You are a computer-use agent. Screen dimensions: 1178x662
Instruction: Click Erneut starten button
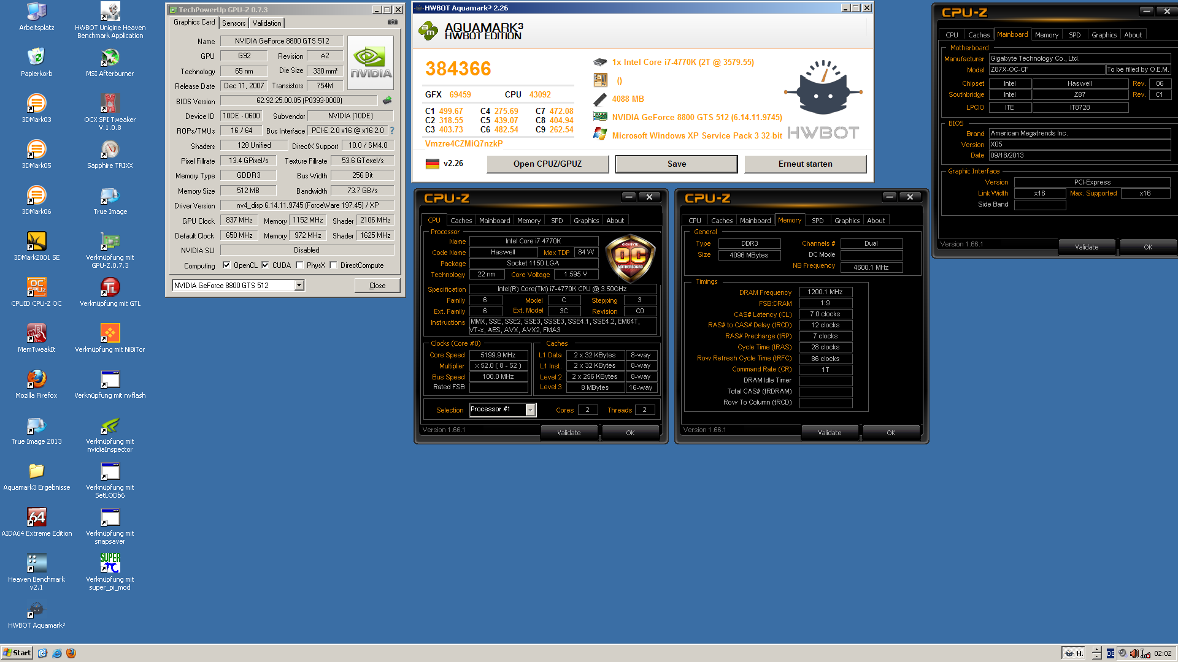[x=805, y=164]
